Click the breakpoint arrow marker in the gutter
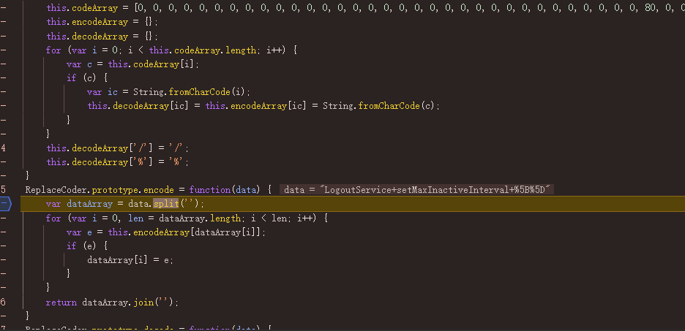The height and width of the screenshot is (331, 685). pos(5,204)
